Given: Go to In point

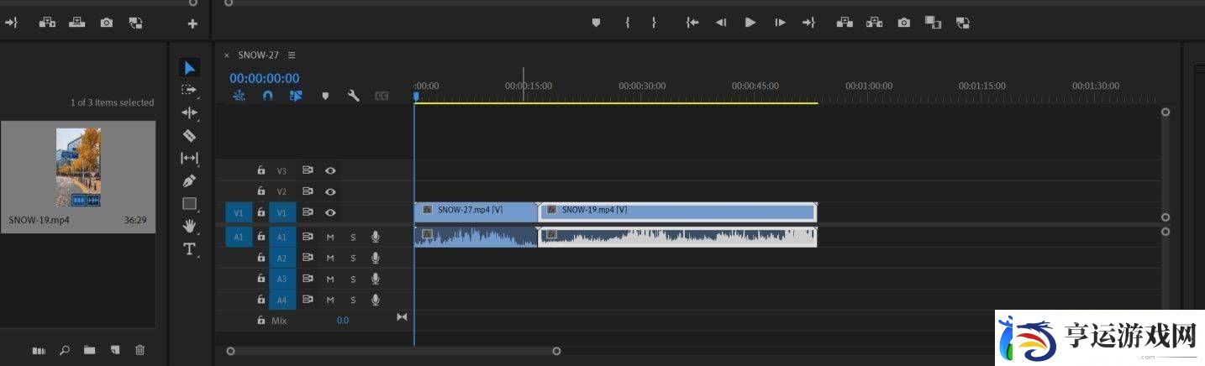Looking at the screenshot, I should point(692,23).
